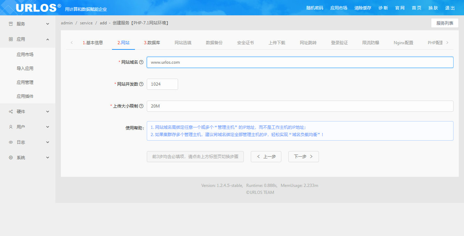Click the add breadcrumb item
The image size is (464, 236).
pos(103,23)
